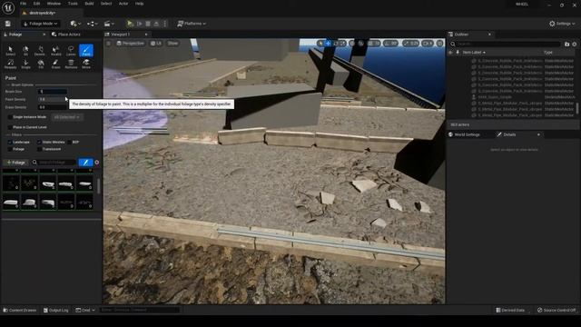
Task: Create a new folder in the Outliner
Action: 566,45
